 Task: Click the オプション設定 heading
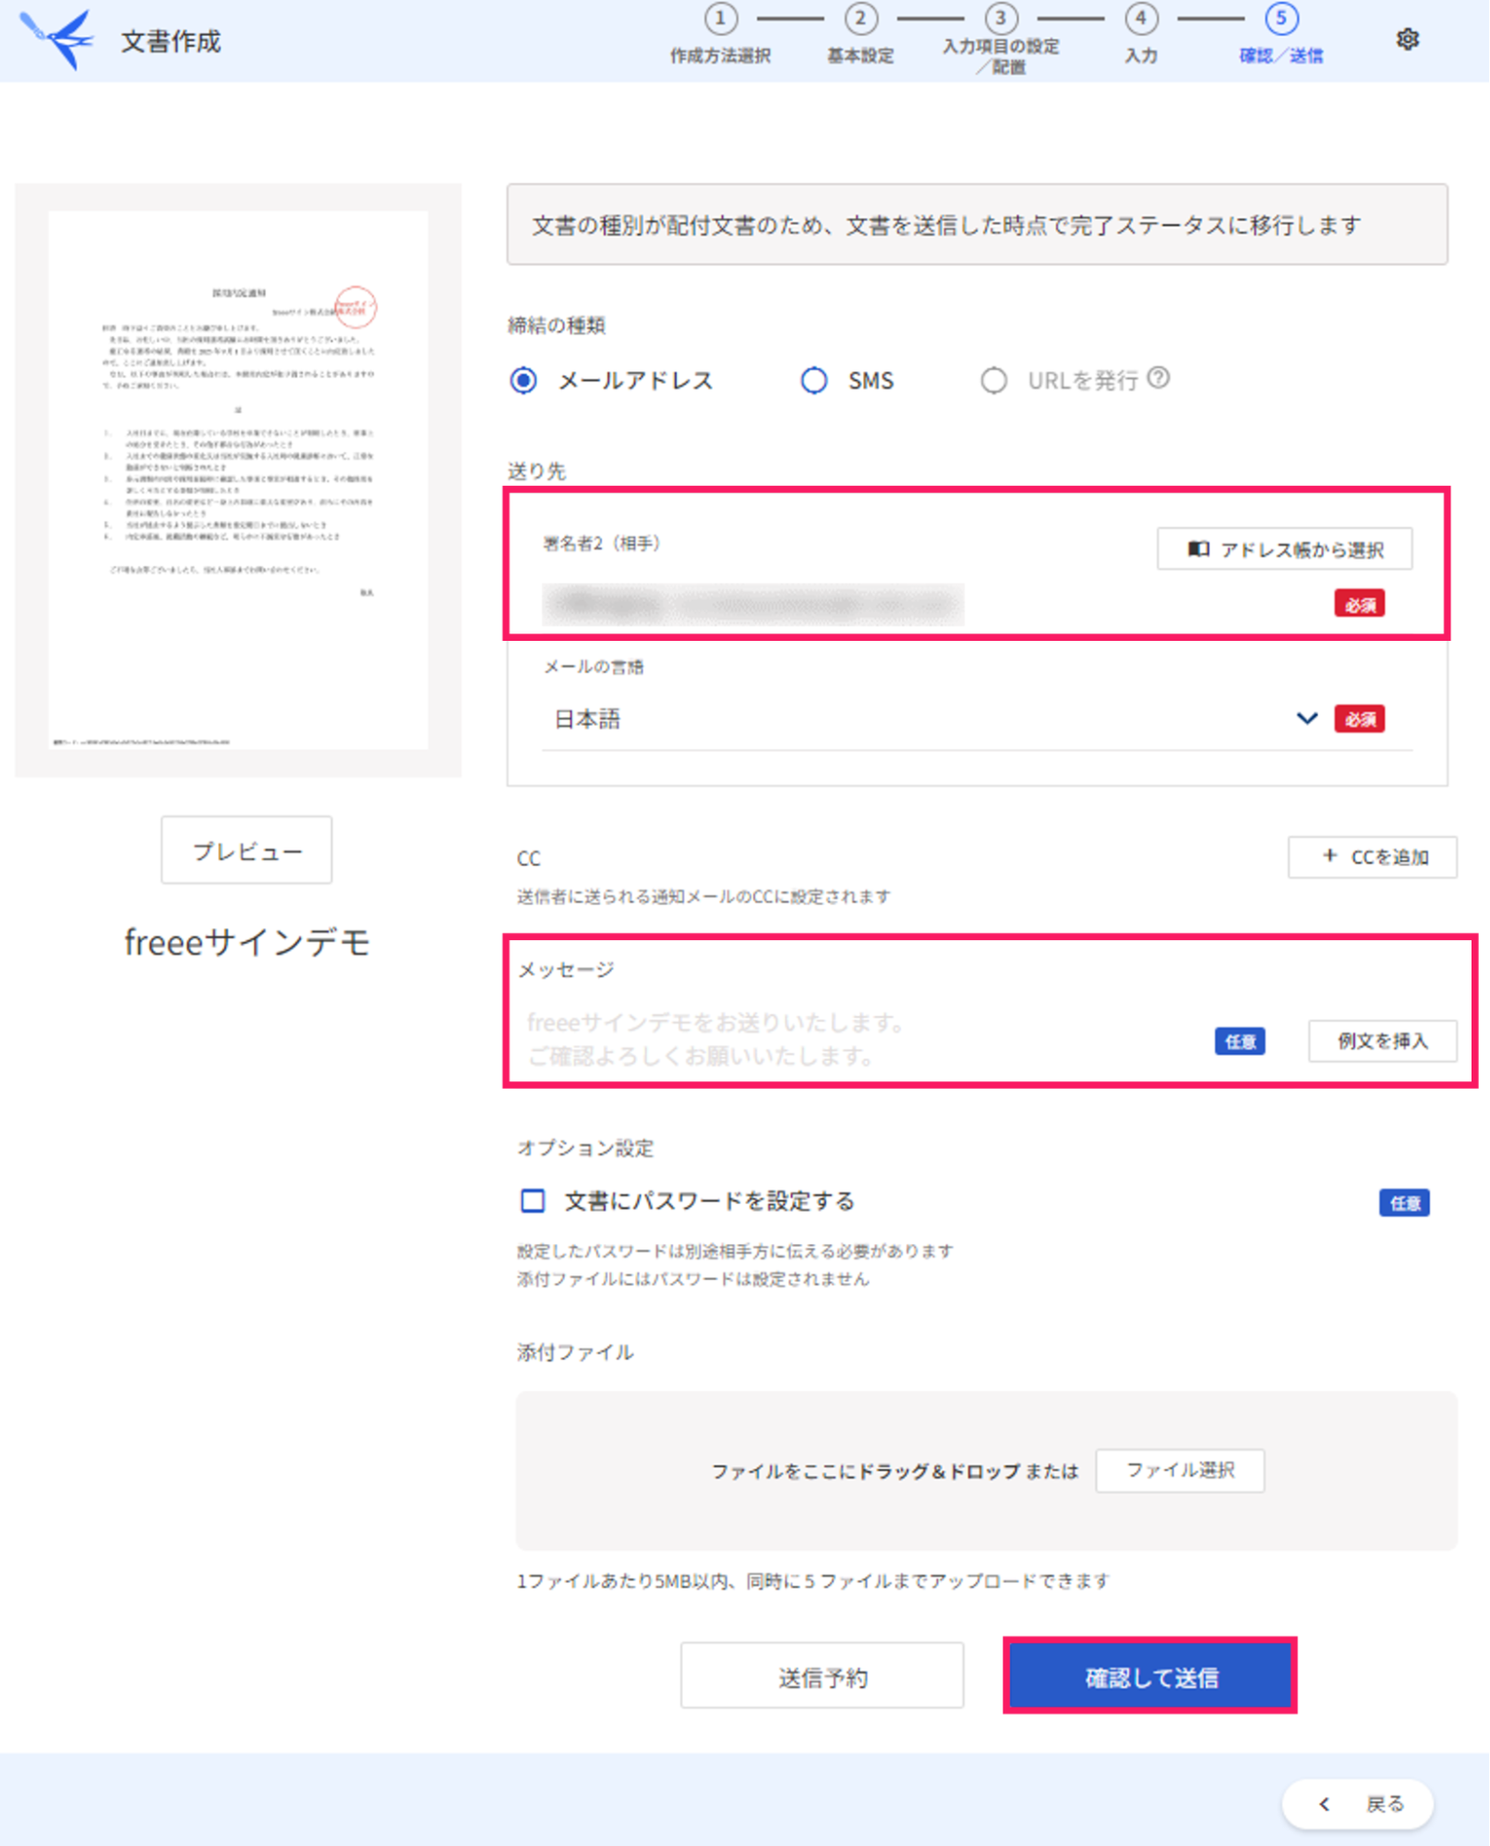(585, 1148)
